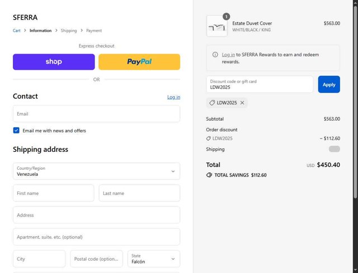Apply the discount code
The image size is (358, 273).
[329, 84]
